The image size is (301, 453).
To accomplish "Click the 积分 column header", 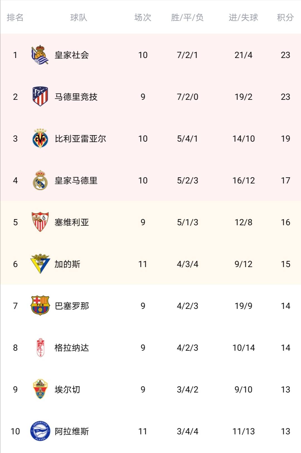I will tap(285, 18).
